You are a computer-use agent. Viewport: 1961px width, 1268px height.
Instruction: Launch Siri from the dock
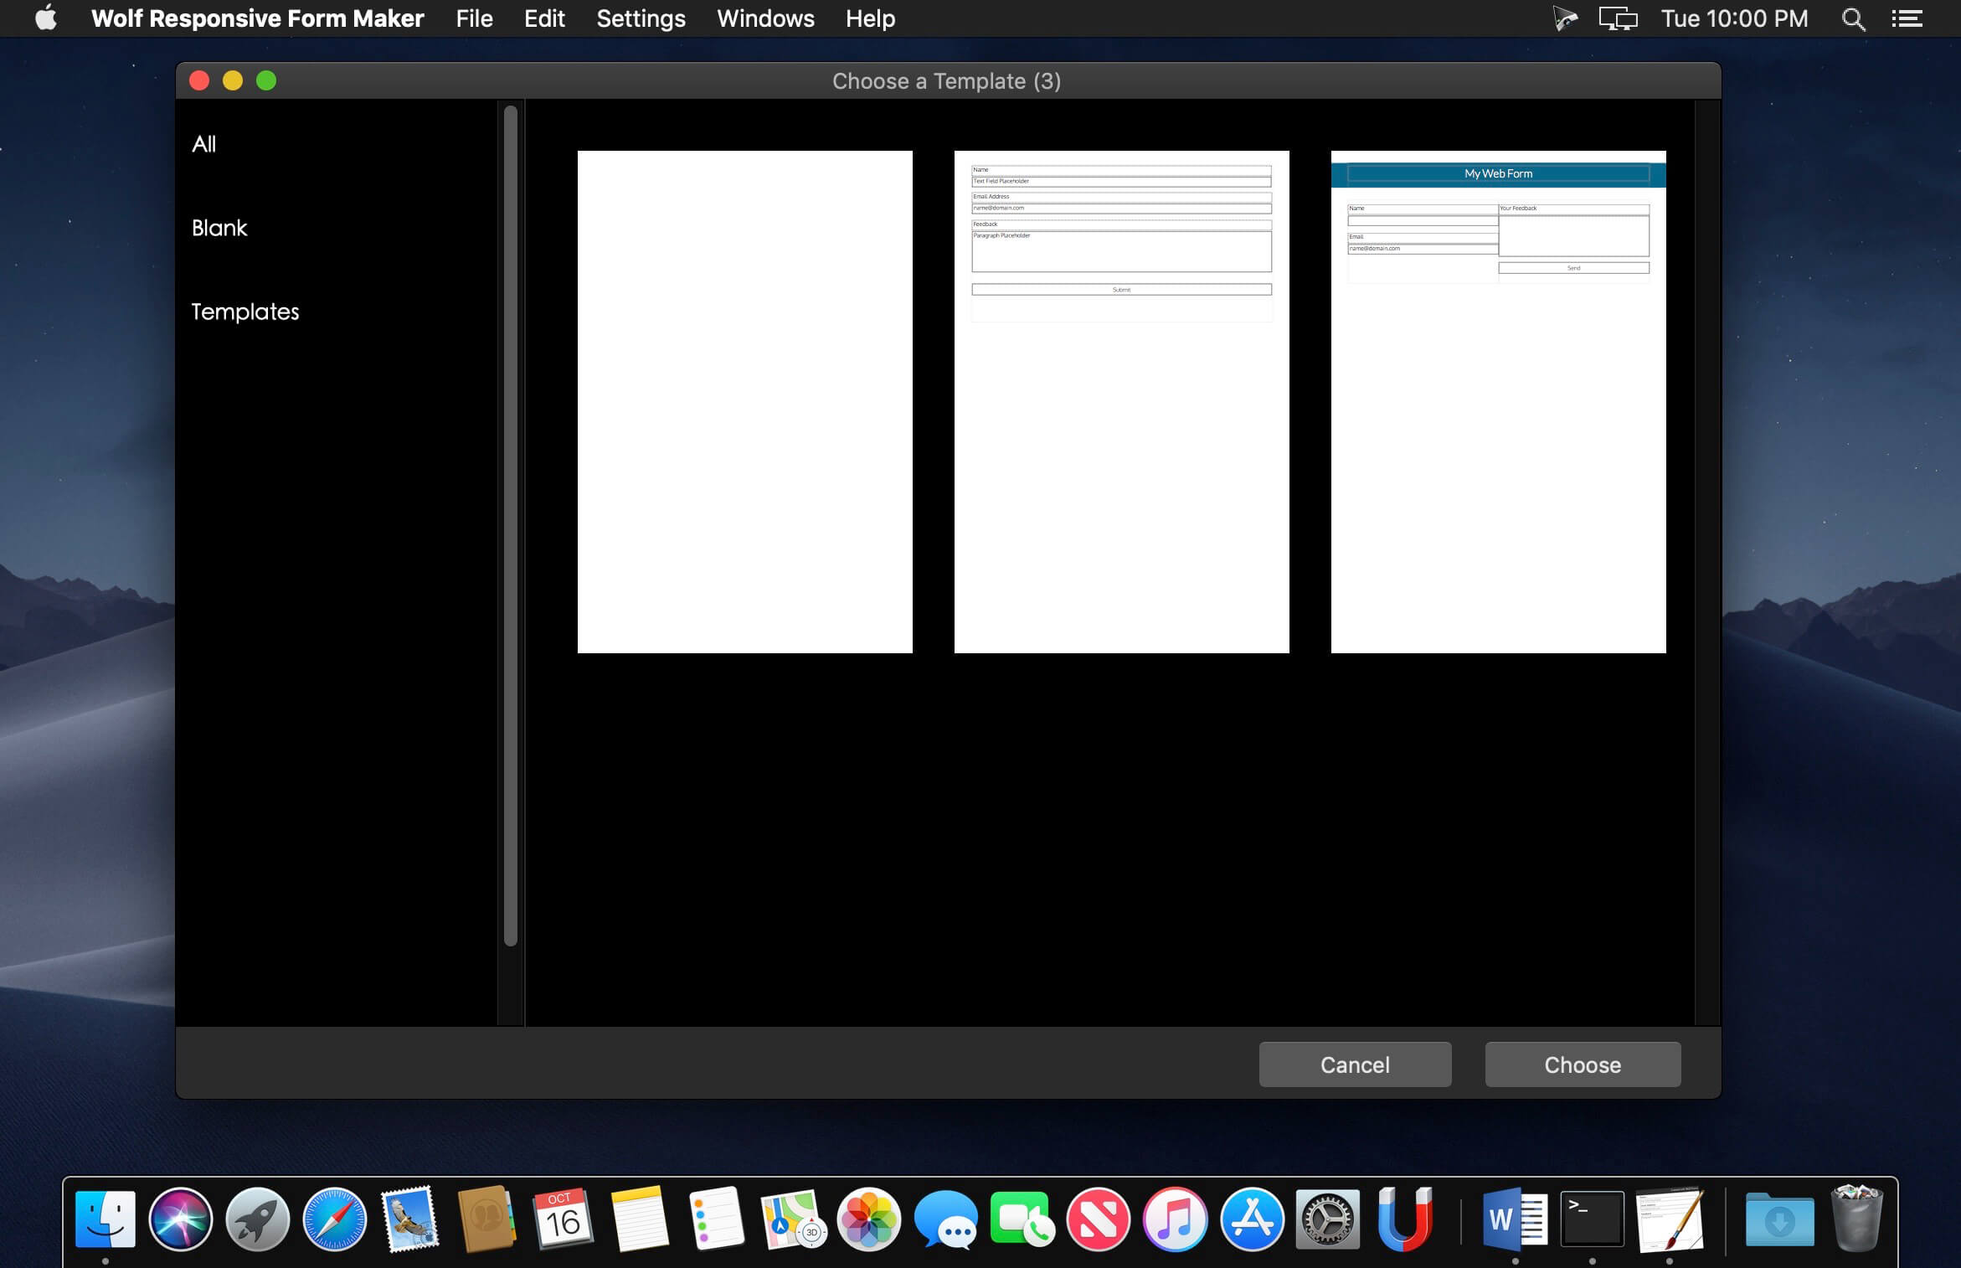(x=180, y=1219)
